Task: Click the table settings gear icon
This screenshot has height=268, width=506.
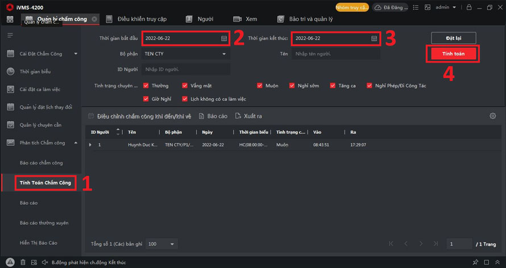Action: [x=492, y=116]
